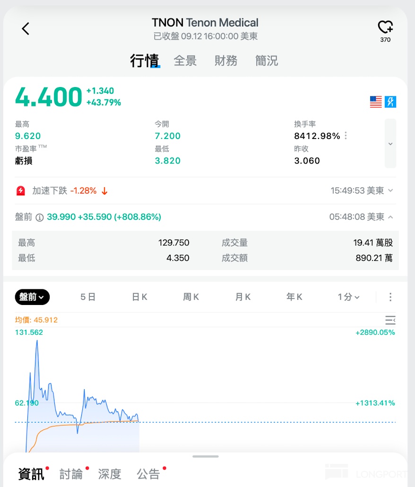Viewport: 415px width, 487px height.
Task: Select the 5日 chart range
Action: pyautogui.click(x=88, y=297)
